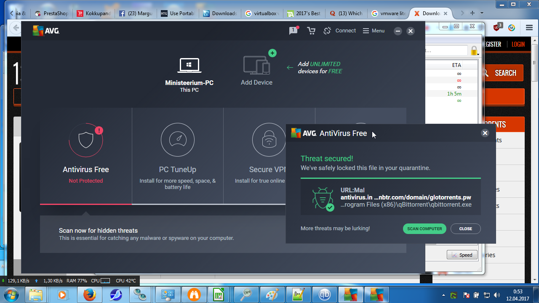Switch to the Facebook (23) Margu tab
Image resolution: width=539 pixels, height=303 pixels.
point(136,13)
